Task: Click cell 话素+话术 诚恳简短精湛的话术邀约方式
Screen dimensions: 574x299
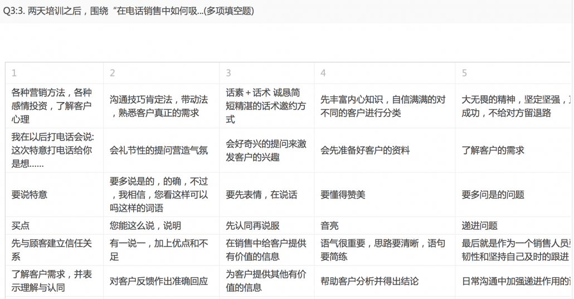Action: (x=266, y=106)
